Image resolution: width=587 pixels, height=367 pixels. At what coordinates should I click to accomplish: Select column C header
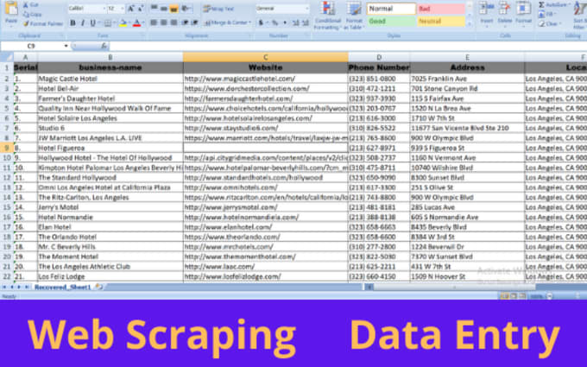(x=265, y=57)
